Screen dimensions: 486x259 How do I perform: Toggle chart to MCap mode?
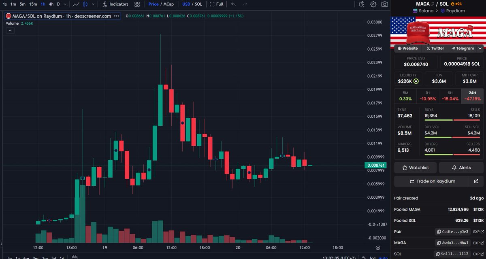168,4
